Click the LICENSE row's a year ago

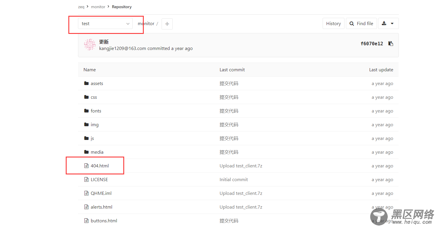click(382, 180)
